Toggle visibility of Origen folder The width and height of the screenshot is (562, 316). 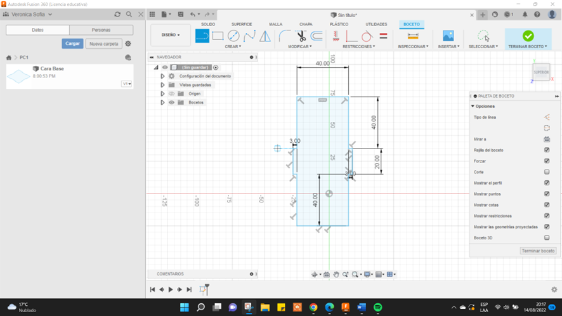tap(172, 94)
